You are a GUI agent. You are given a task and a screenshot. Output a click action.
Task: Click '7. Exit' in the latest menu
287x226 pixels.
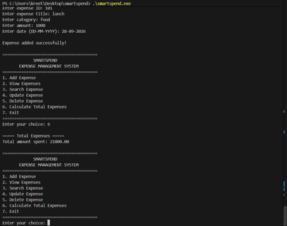click(11, 211)
